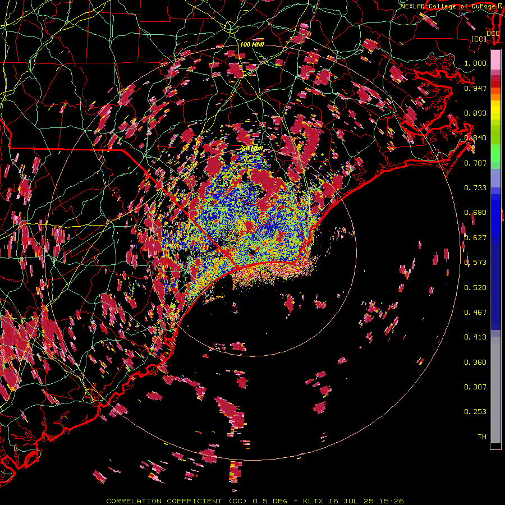Click the 0.413 color bar value
Viewport: 505px width, 505px height.
coord(475,337)
